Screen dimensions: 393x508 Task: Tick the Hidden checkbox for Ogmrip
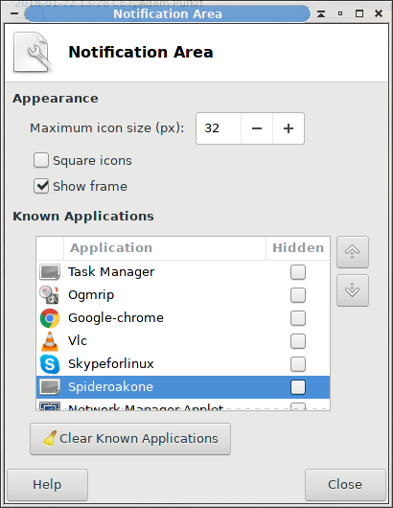pyautogui.click(x=298, y=295)
